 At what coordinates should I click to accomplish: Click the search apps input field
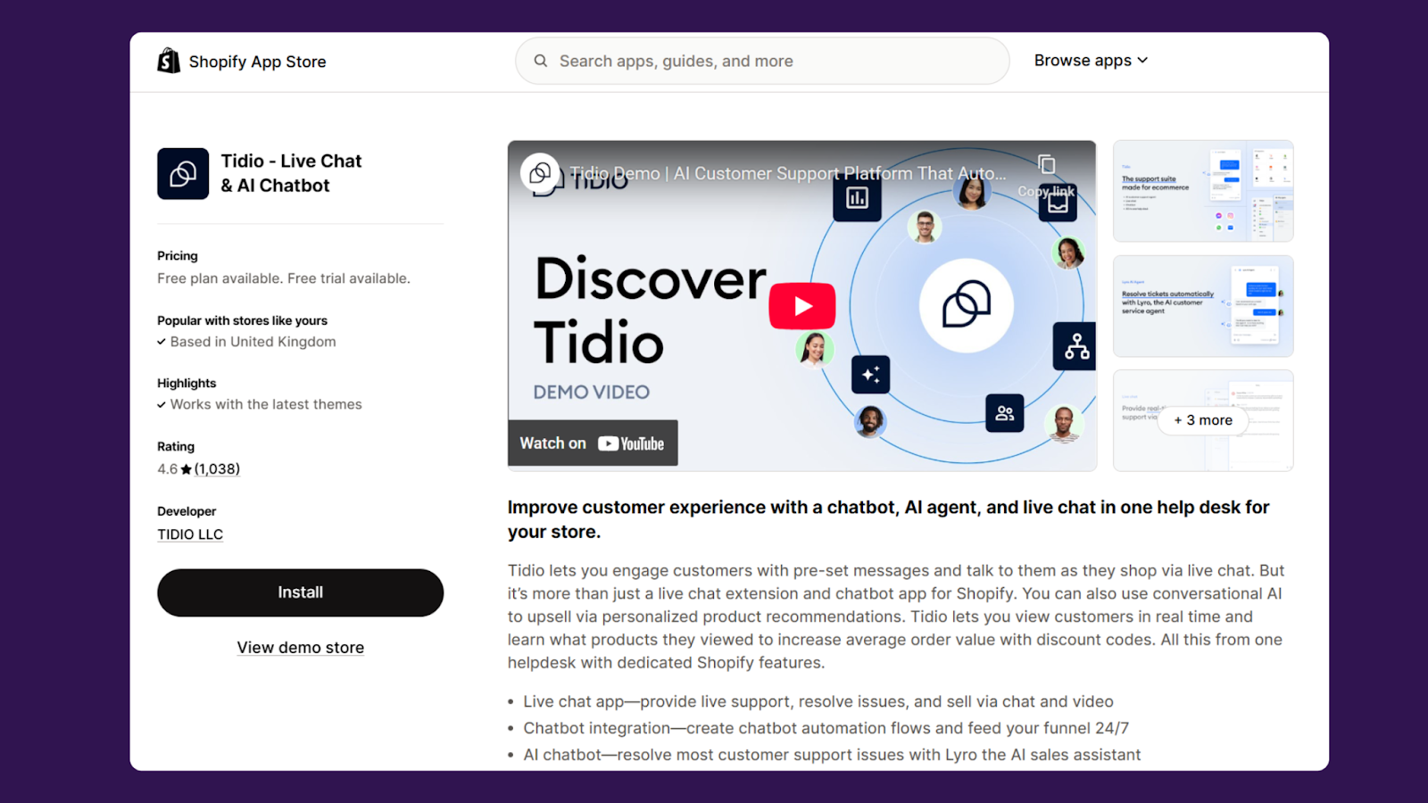[763, 61]
